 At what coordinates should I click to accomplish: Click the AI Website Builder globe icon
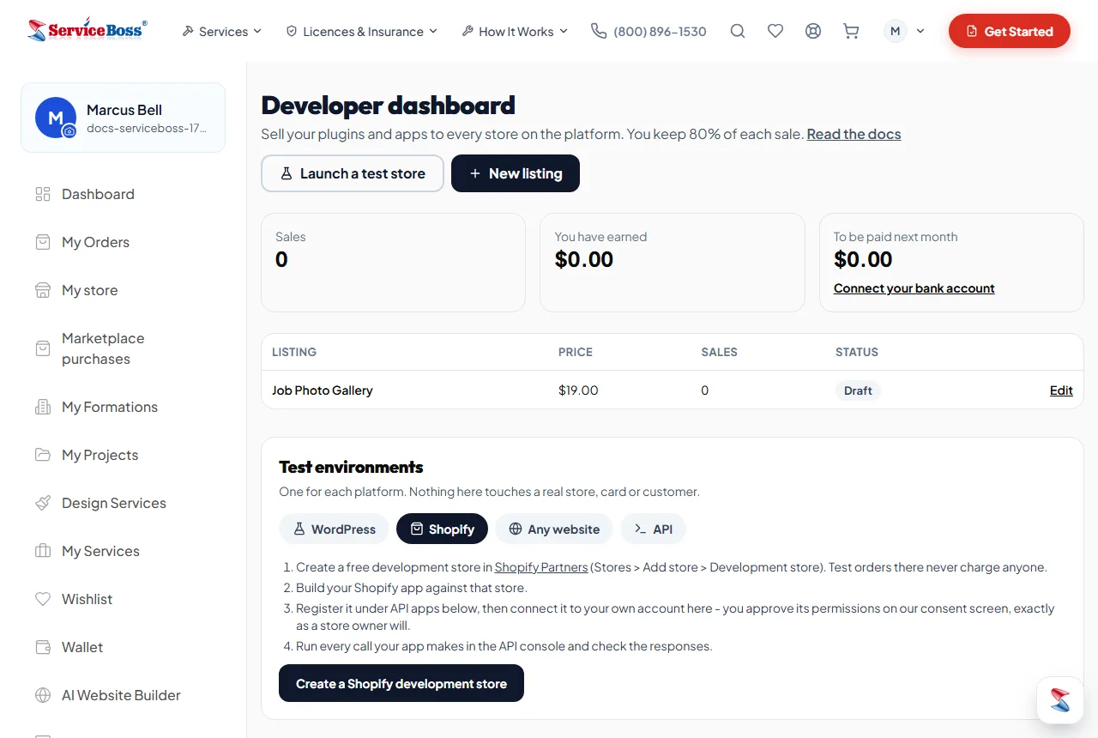(x=43, y=695)
